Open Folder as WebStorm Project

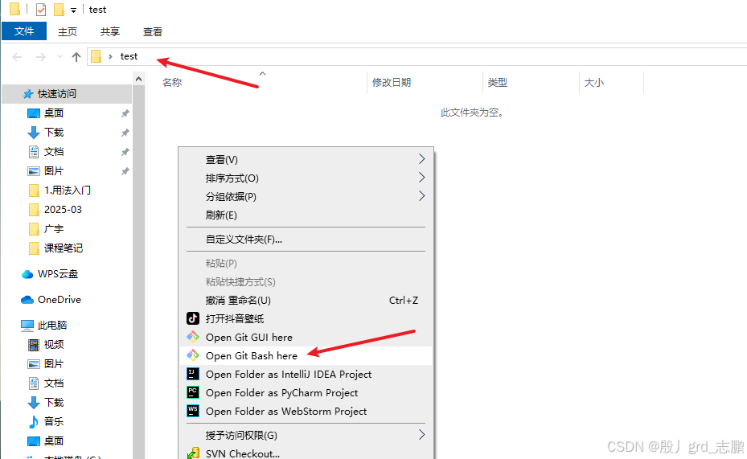(x=306, y=412)
